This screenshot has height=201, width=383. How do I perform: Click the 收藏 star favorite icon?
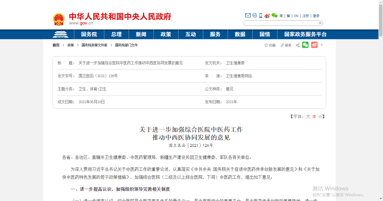pyautogui.click(x=266, y=45)
